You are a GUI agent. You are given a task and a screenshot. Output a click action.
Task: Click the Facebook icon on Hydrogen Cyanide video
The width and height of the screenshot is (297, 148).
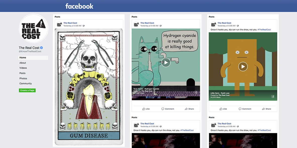pos(196,92)
